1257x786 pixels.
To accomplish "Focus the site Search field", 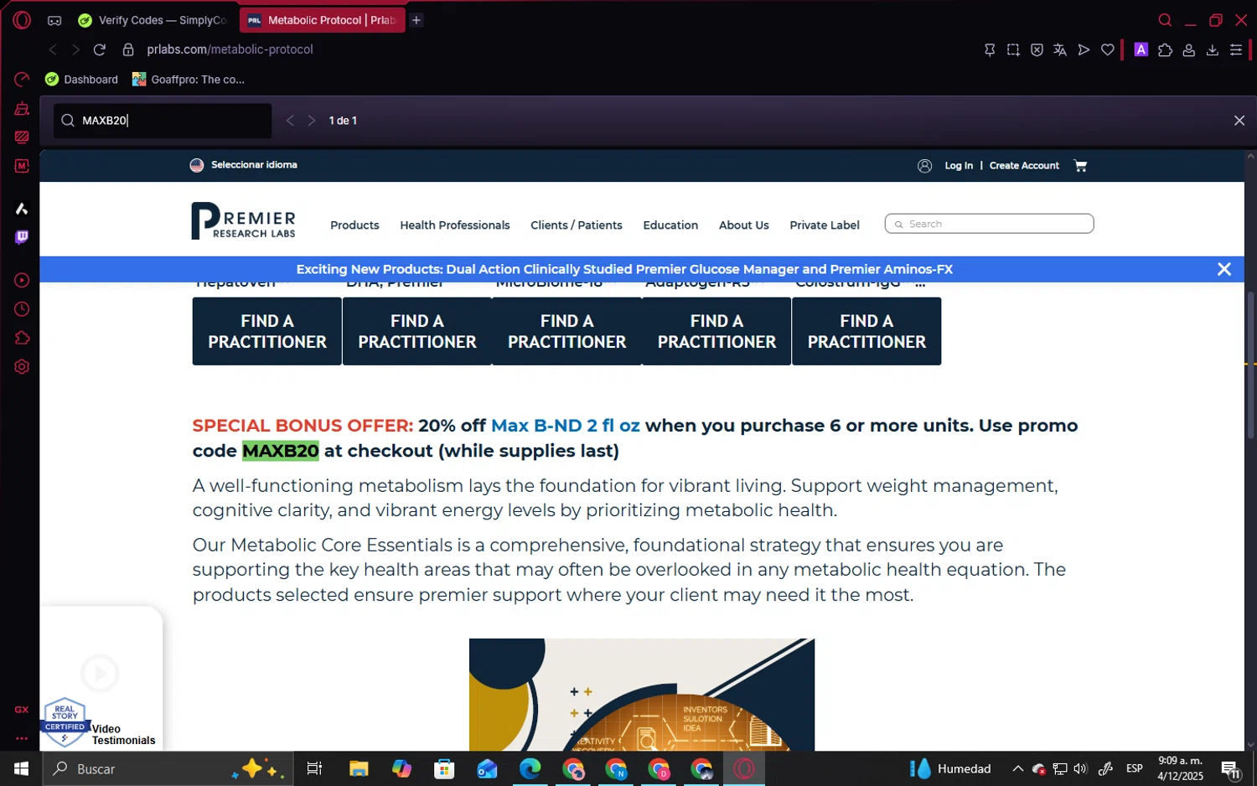I will (x=989, y=224).
